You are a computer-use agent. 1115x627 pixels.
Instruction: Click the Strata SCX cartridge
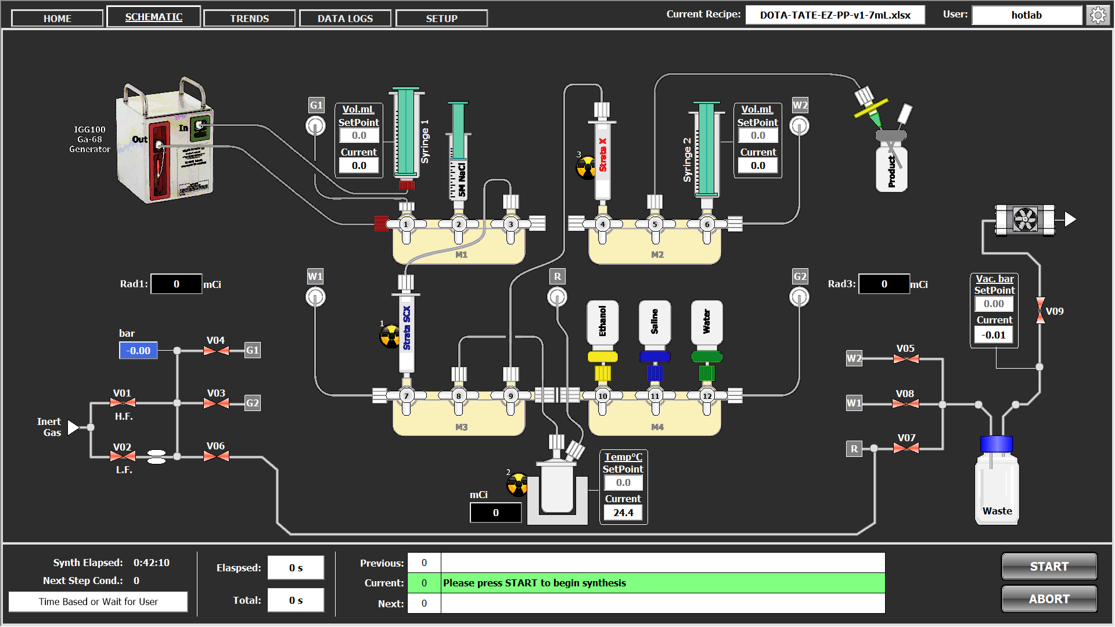[407, 331]
